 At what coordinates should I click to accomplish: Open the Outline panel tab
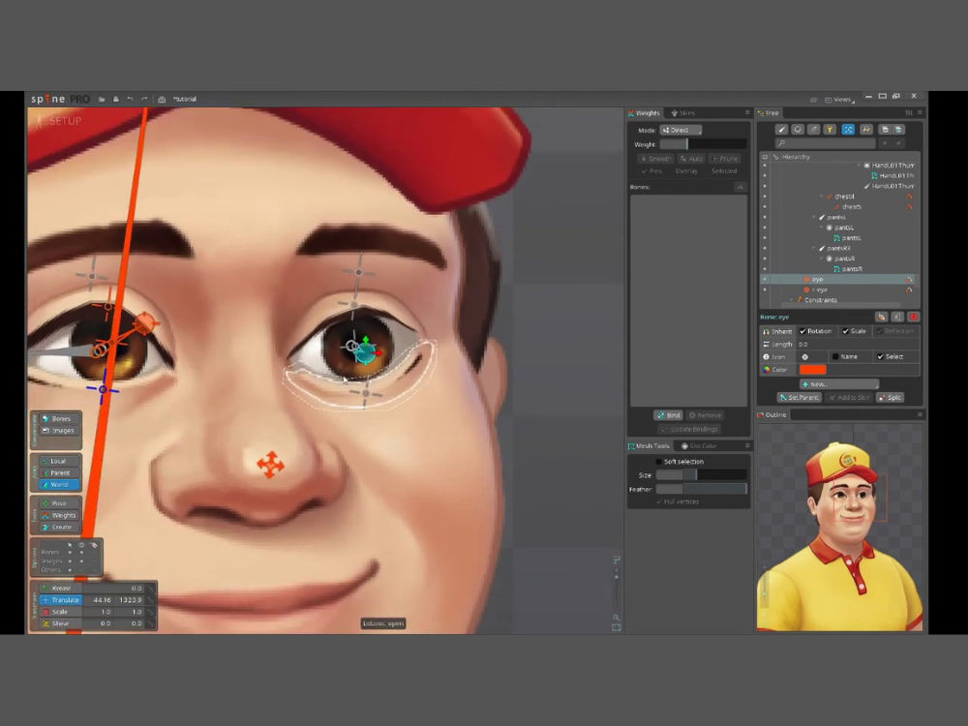coord(772,415)
